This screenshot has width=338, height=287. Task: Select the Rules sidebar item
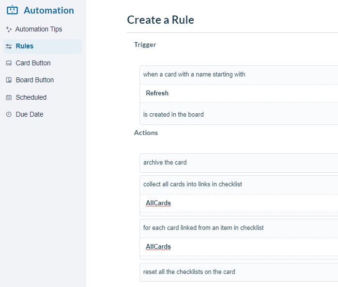point(43,46)
